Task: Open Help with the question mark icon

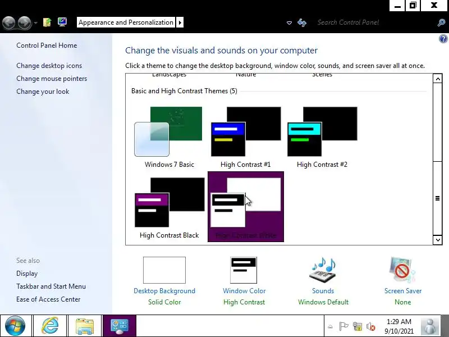Action: tap(443, 39)
